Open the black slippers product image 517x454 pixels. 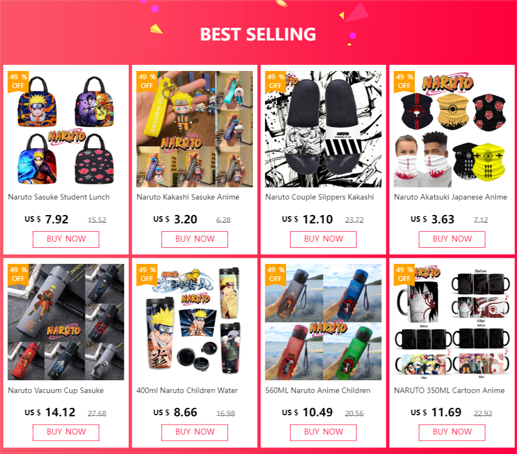pyautogui.click(x=323, y=129)
